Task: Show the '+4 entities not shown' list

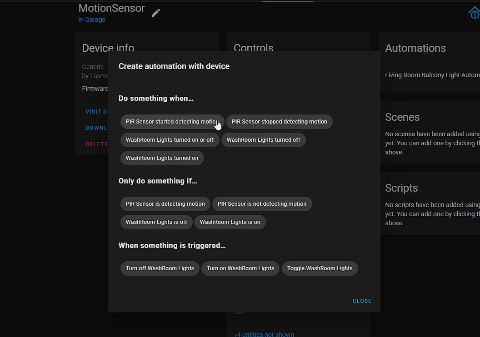Action: coord(264,334)
